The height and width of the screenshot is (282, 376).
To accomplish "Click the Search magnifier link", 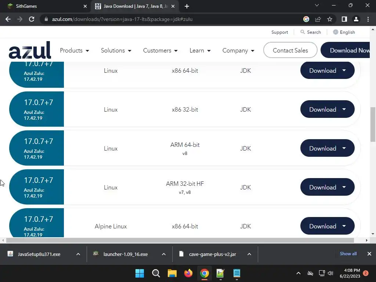I will (311, 32).
